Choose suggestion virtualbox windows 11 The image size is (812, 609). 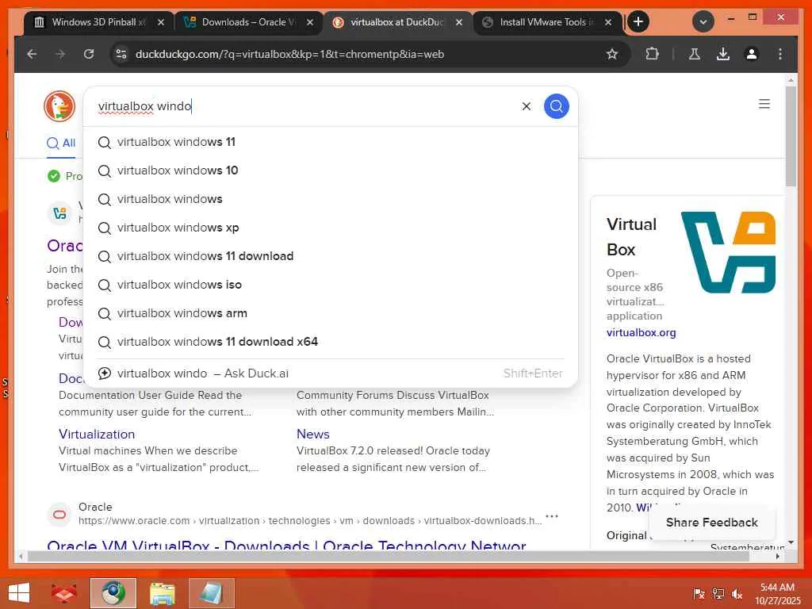[x=331, y=142]
